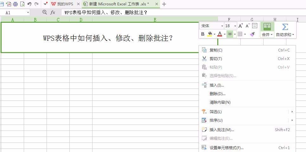The height and width of the screenshot is (152, 306).
Task: Click the decrease font size icon
Action: (248, 26)
